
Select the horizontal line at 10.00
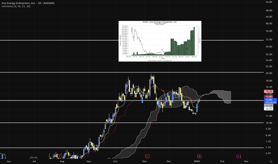(x=132, y=123)
